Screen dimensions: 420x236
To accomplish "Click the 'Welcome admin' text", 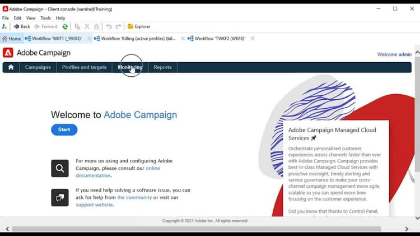I will coord(394,54).
